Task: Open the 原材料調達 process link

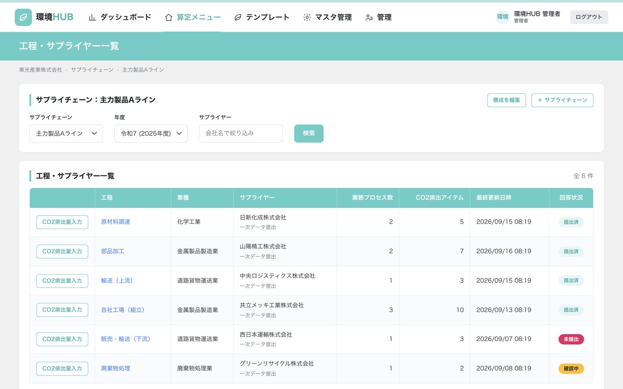Action: click(x=116, y=222)
